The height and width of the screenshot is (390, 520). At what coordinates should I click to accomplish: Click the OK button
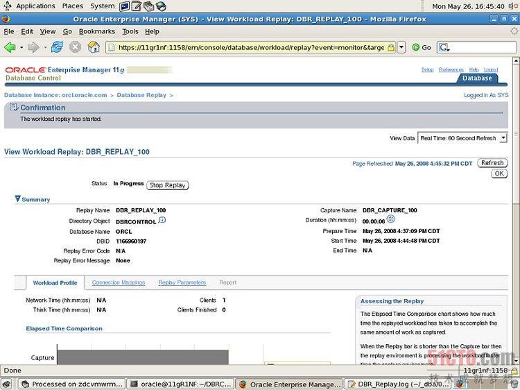coord(499,173)
